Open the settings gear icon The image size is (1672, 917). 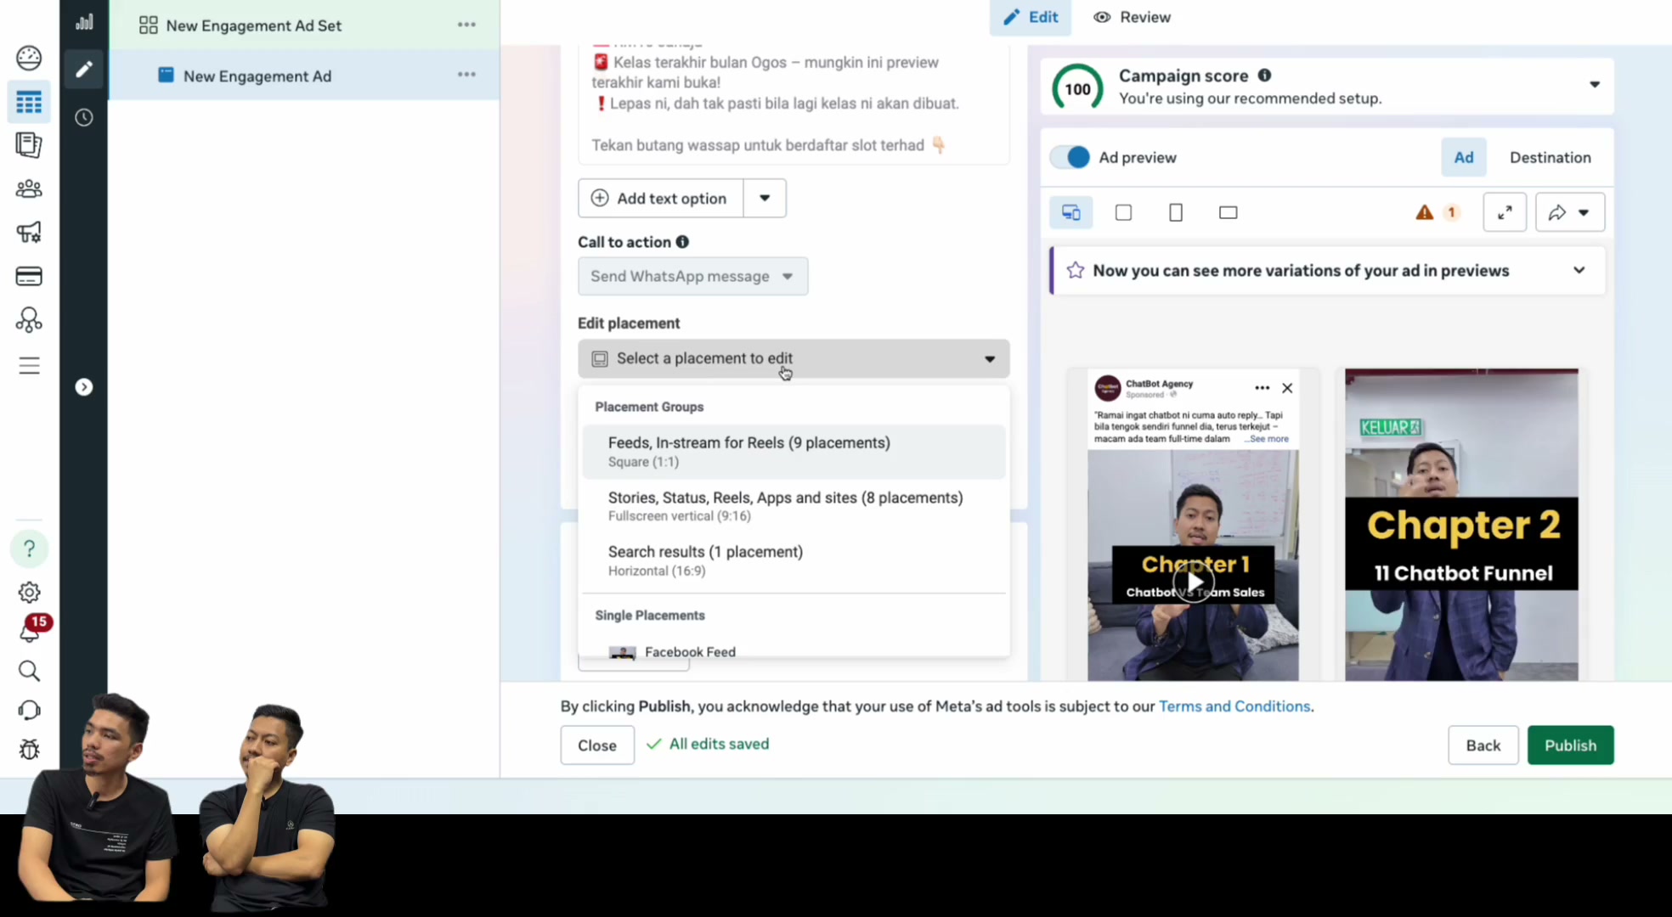click(29, 592)
